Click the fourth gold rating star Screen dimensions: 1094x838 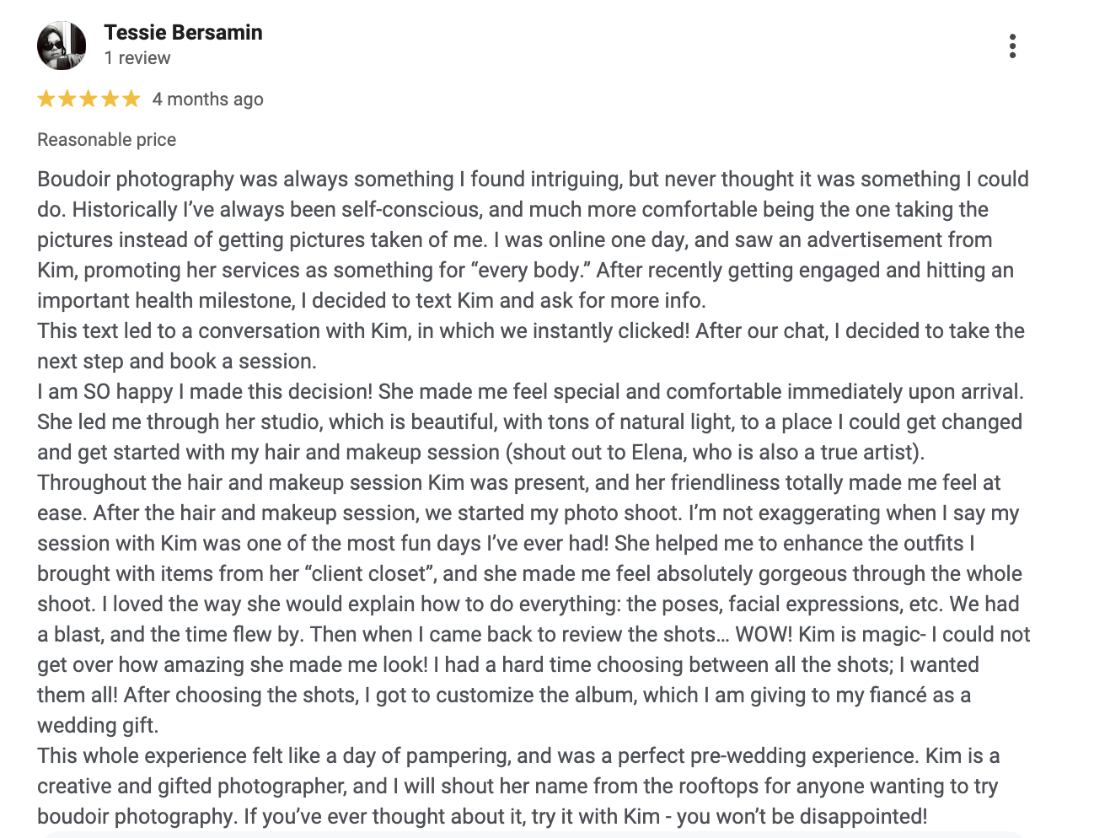[110, 99]
